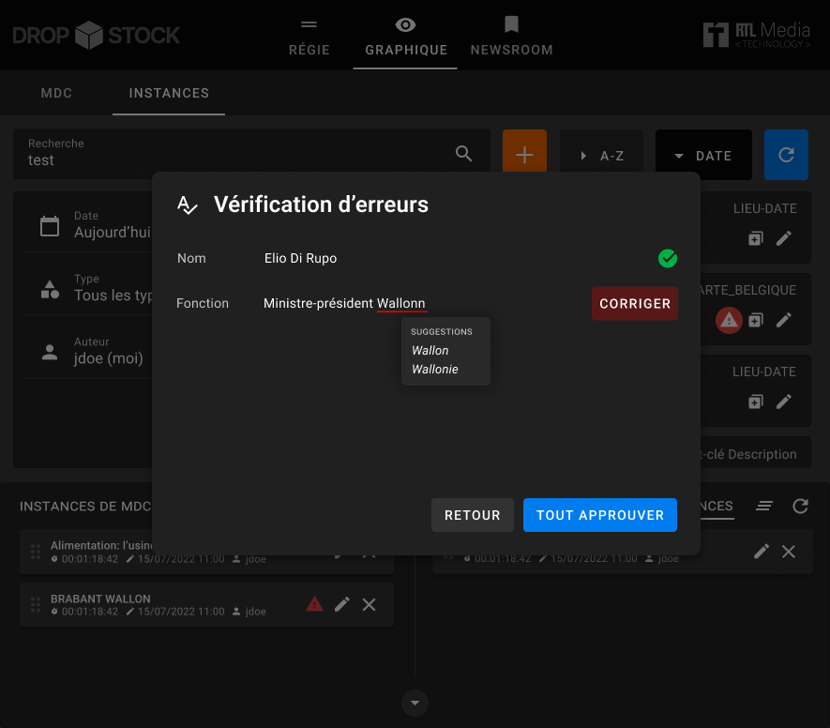Click the red warning icon on BRABANT WALLON
The image size is (830, 728).
tap(315, 604)
